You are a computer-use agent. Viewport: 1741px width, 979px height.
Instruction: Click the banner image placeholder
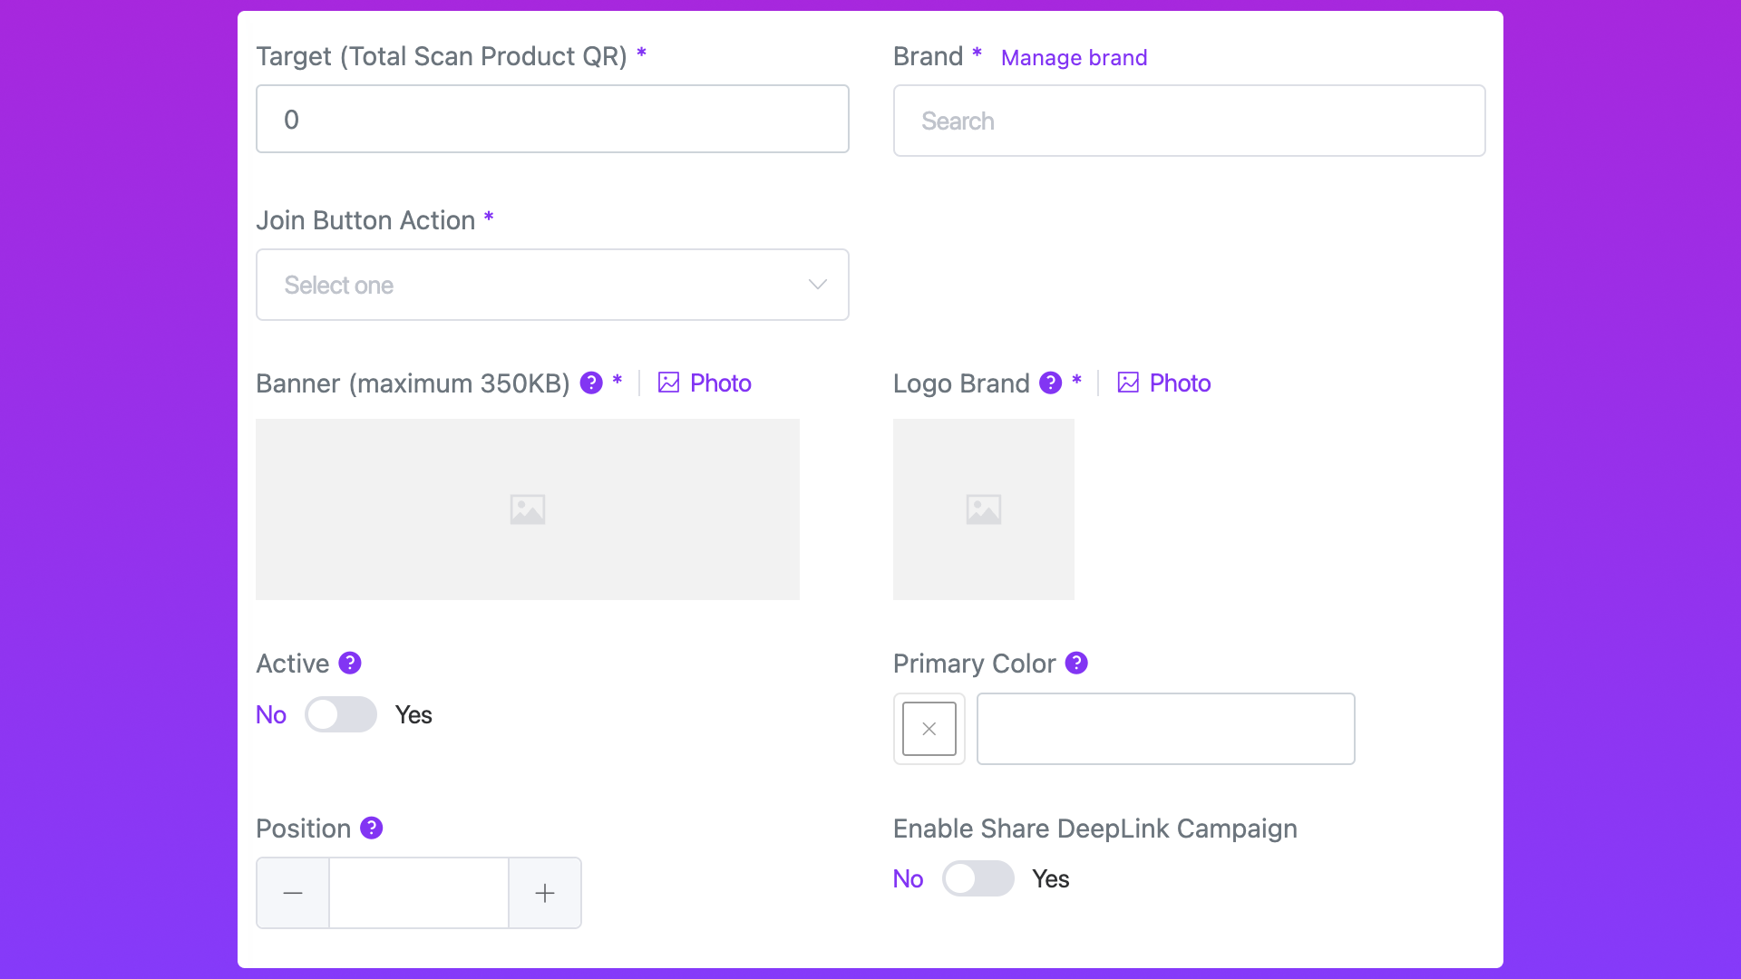click(527, 509)
